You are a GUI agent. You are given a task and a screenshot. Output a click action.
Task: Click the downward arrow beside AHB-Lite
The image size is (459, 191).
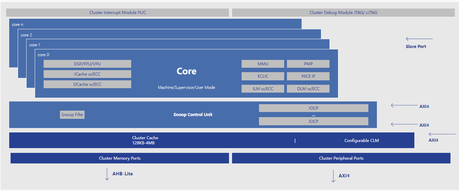(107, 174)
